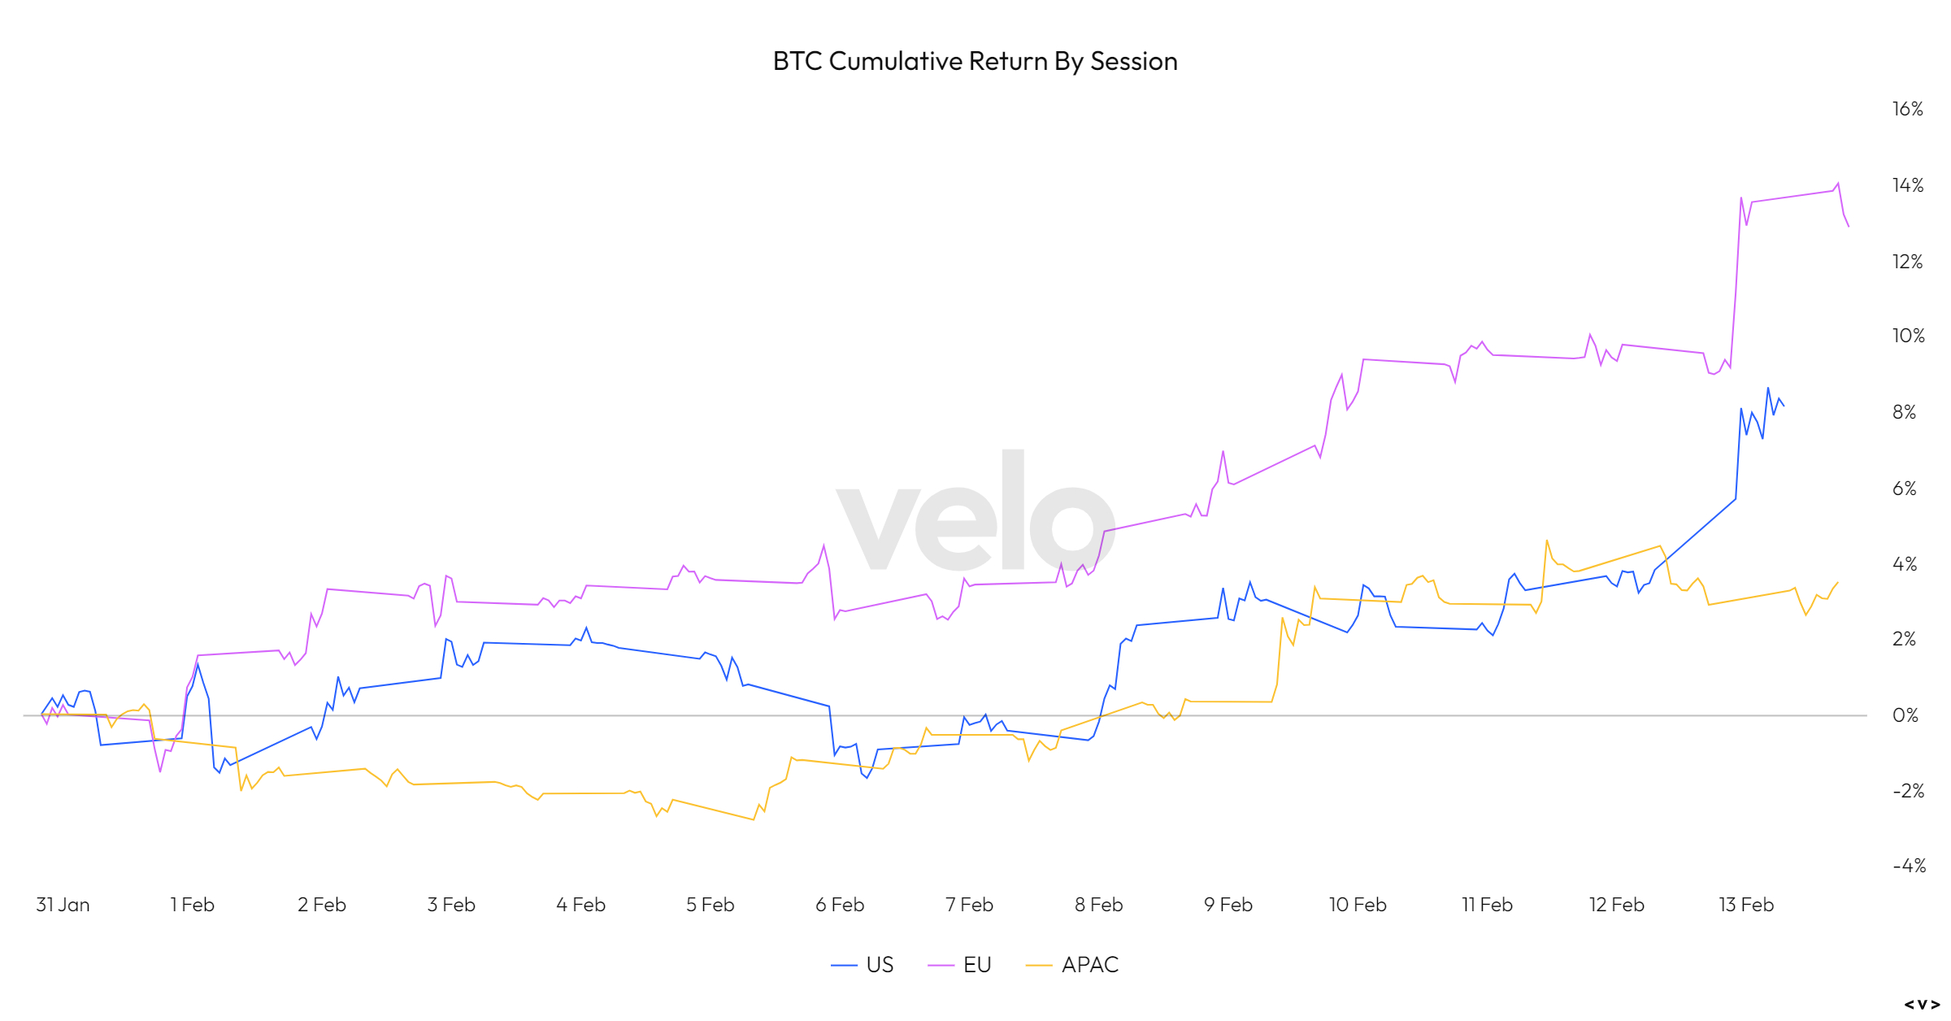The height and width of the screenshot is (1021, 1951).
Task: Click the 13 Feb x-axis label
Action: [x=1746, y=905]
